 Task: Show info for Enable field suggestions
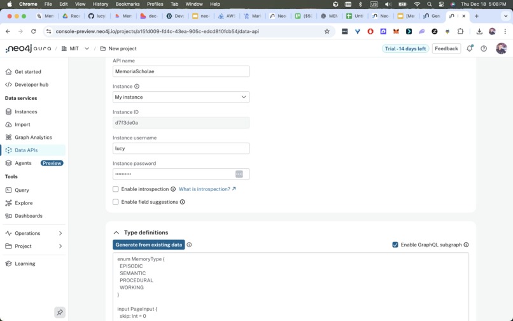[x=183, y=202]
